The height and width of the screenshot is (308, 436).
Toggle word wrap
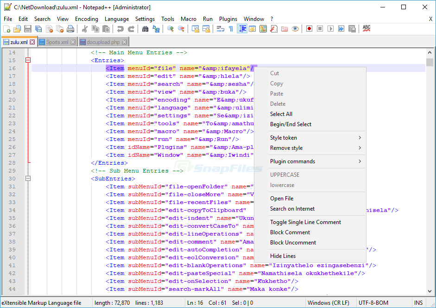(219, 28)
